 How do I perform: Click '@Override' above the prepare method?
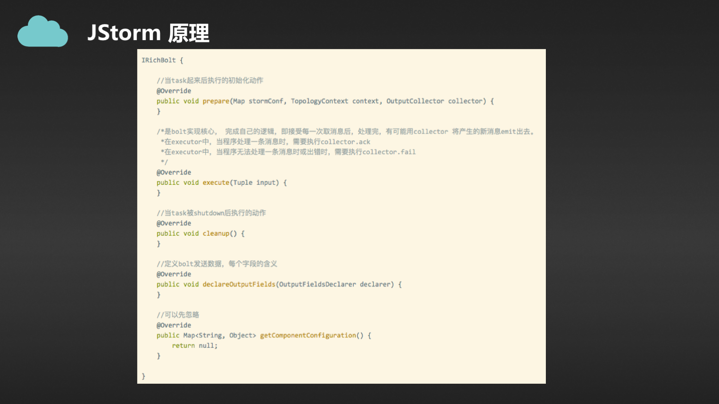(174, 91)
